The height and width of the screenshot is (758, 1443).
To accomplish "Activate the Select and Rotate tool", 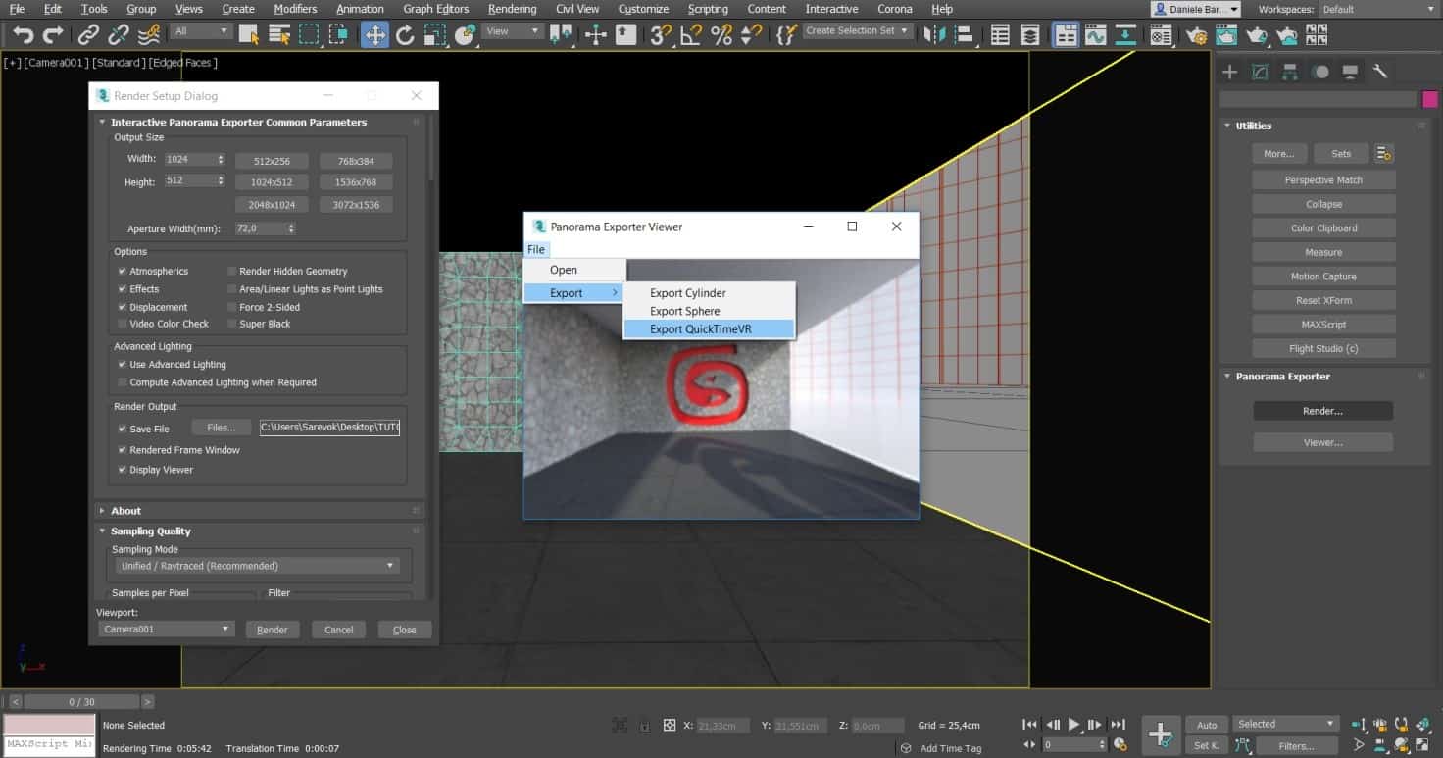I will coord(404,34).
